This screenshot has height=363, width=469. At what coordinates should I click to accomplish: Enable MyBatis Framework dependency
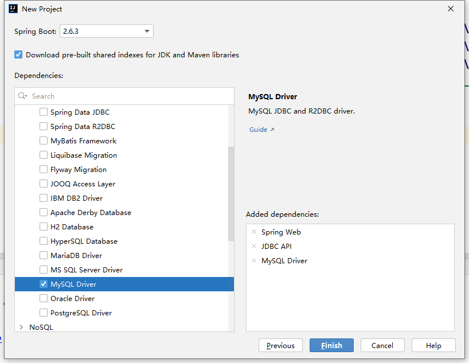[44, 141]
